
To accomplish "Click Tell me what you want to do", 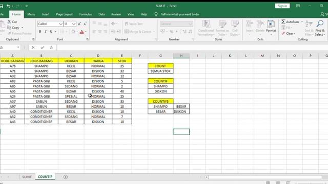I will (x=180, y=14).
